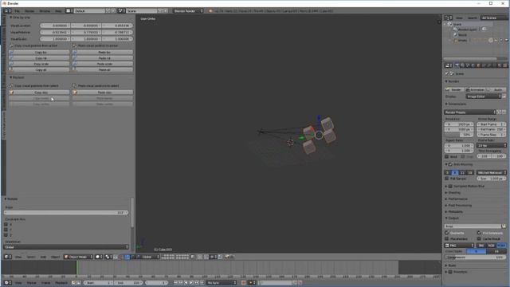Toggle Constraint Axis Z checkbox

[6, 234]
